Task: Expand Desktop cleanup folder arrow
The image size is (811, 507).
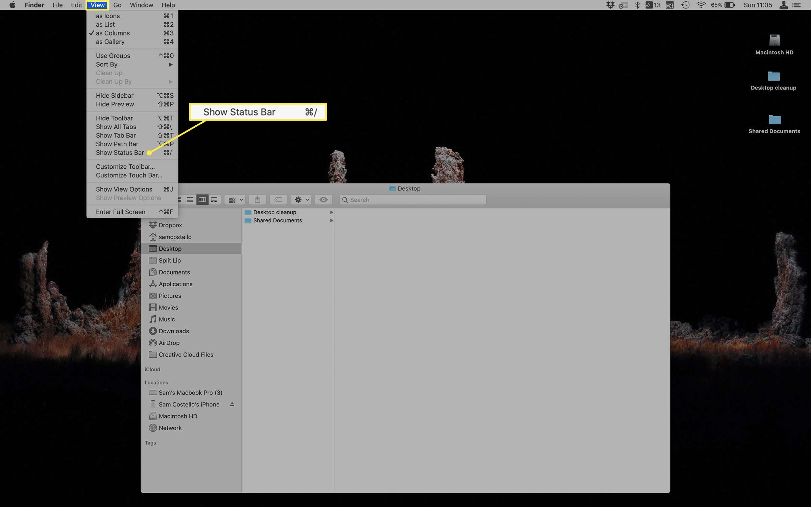Action: (x=331, y=212)
